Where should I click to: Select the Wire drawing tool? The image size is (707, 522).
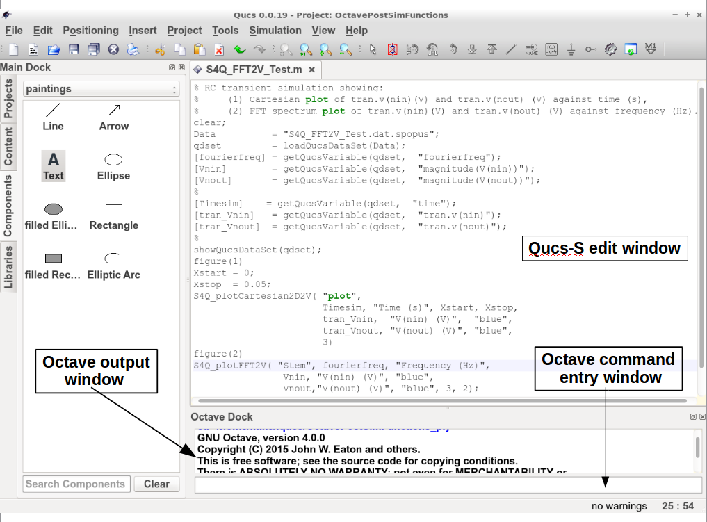pyautogui.click(x=512, y=49)
